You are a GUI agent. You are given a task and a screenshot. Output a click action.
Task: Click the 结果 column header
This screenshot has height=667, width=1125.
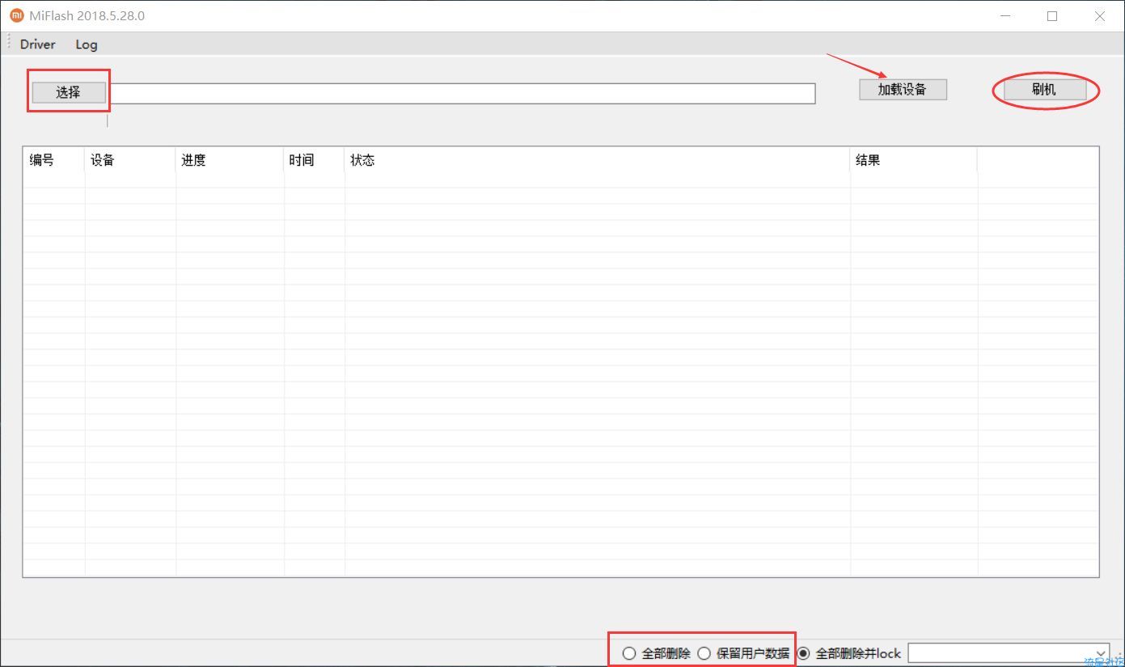[914, 160]
